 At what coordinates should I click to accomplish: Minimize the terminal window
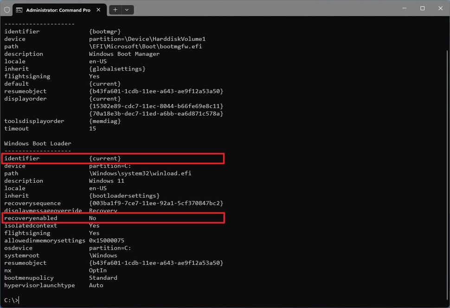404,8
